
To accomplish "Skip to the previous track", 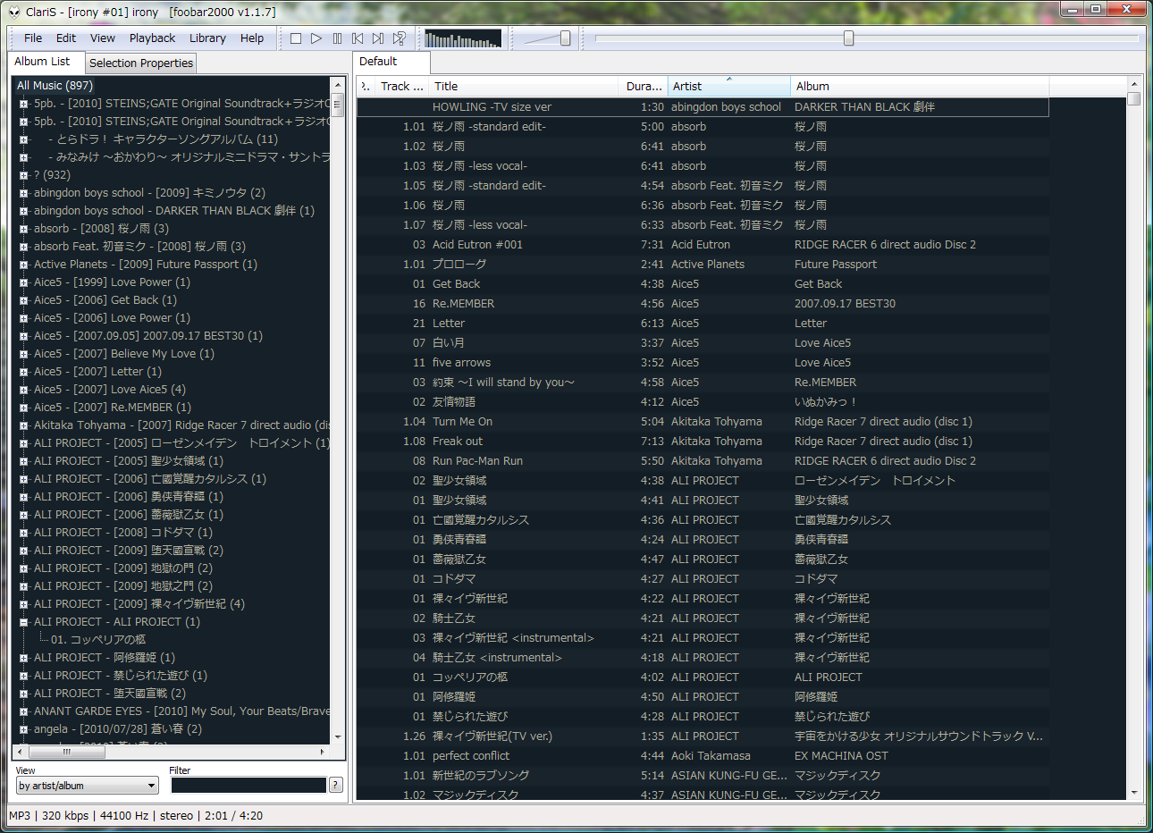I will [x=358, y=38].
